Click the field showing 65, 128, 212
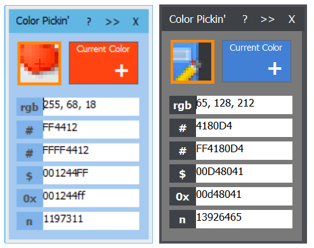Image resolution: width=314 pixels, height=248 pixels. (244, 105)
